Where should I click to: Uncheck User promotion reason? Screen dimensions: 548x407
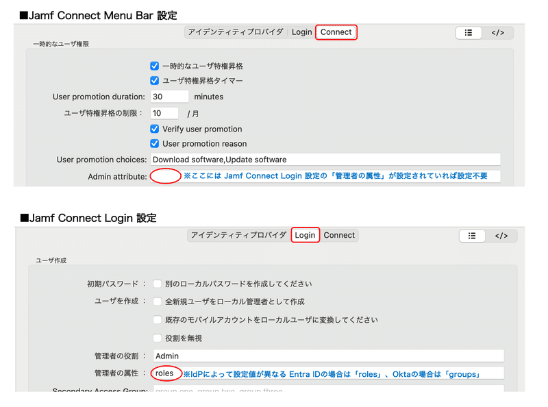pos(155,144)
